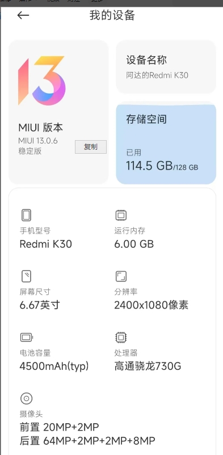The height and width of the screenshot is (455, 223).
Task: Open the MIUI 版本 card
Action: (x=58, y=112)
